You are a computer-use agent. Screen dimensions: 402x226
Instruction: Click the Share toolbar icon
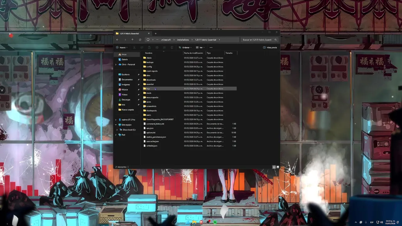point(164,47)
